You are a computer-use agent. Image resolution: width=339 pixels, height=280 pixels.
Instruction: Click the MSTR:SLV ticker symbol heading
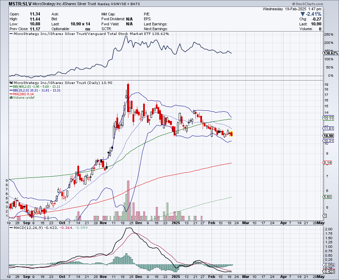tap(20, 4)
